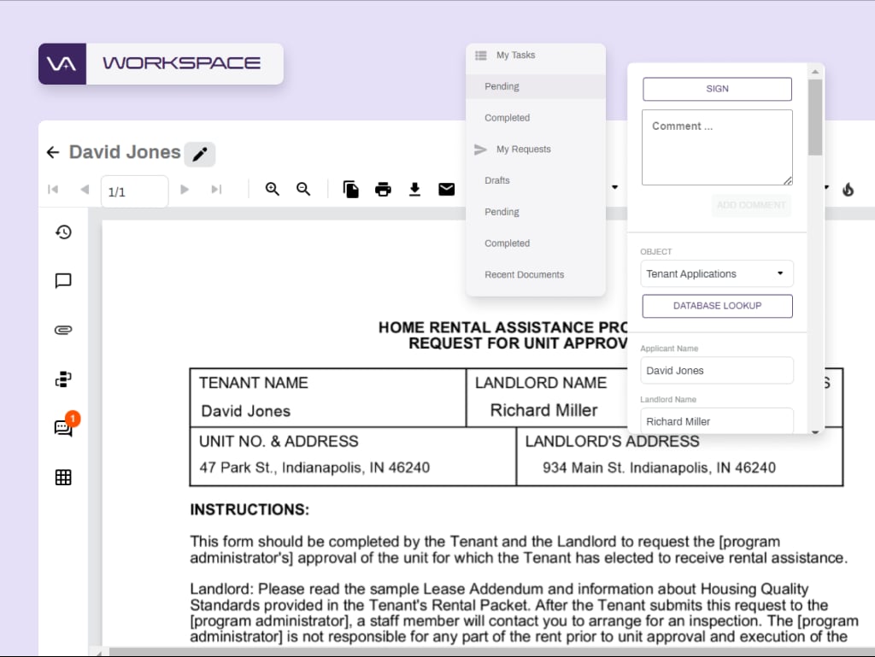Edit document name with pencil icon

point(200,155)
